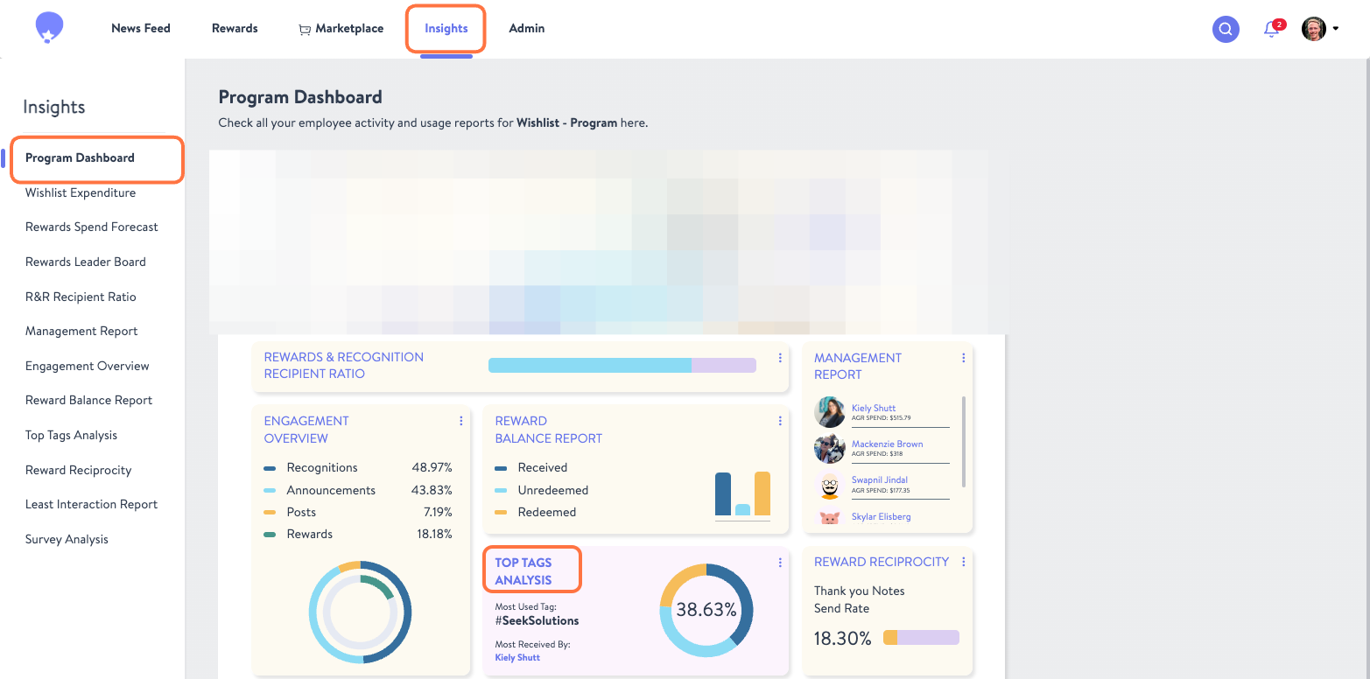Image resolution: width=1370 pixels, height=679 pixels.
Task: Open the kebab menu on Reward Balance Report
Action: 780,421
